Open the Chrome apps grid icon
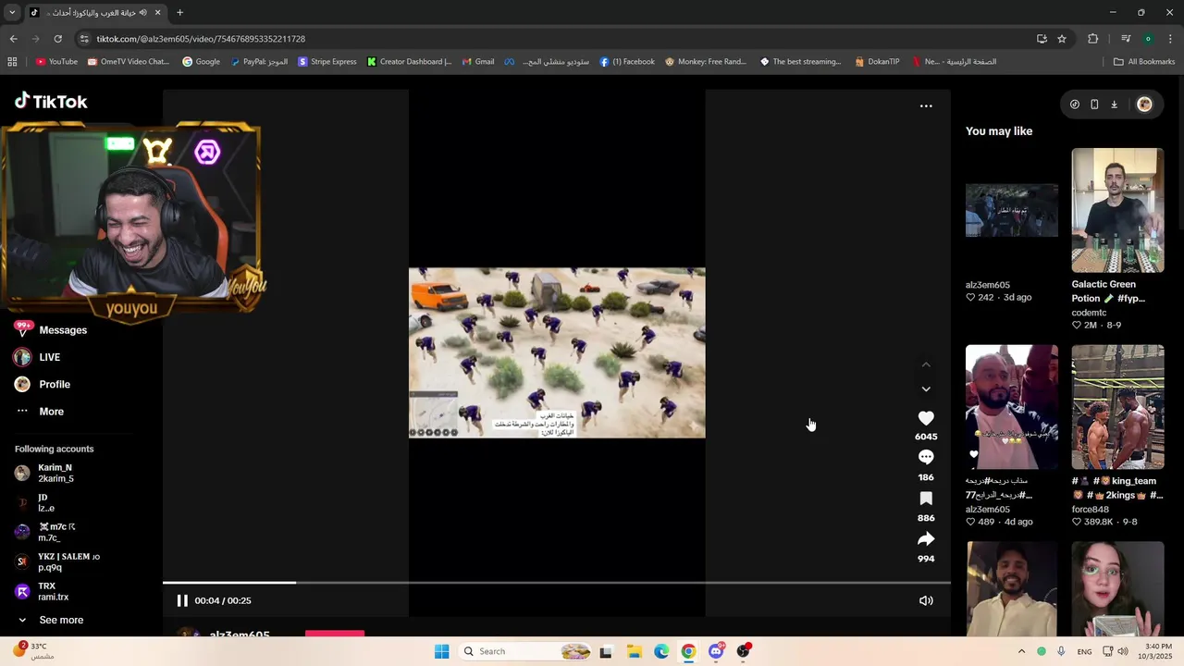 12,62
